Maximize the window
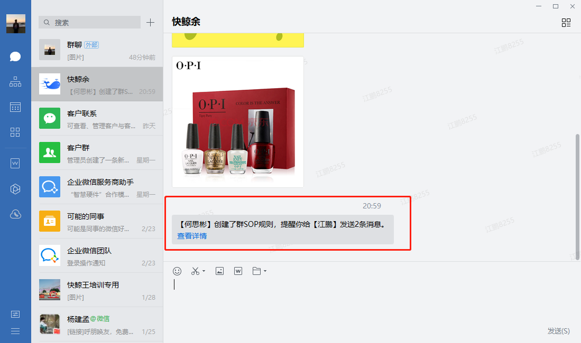This screenshot has height=343, width=581. tap(556, 6)
